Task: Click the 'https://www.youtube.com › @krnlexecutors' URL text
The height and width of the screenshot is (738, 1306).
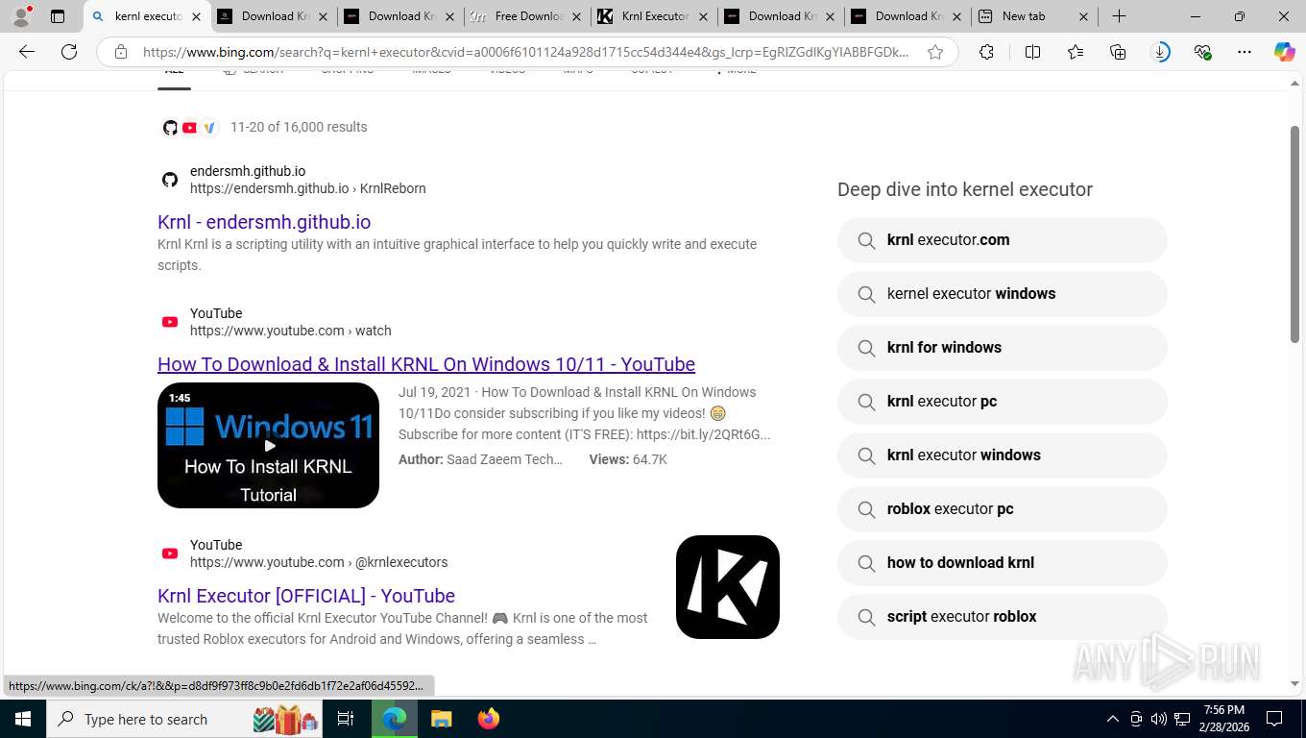Action: [x=319, y=562]
